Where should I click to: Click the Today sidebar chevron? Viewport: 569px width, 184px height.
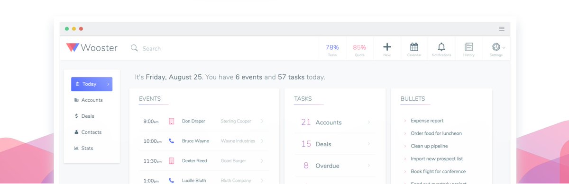coord(108,84)
